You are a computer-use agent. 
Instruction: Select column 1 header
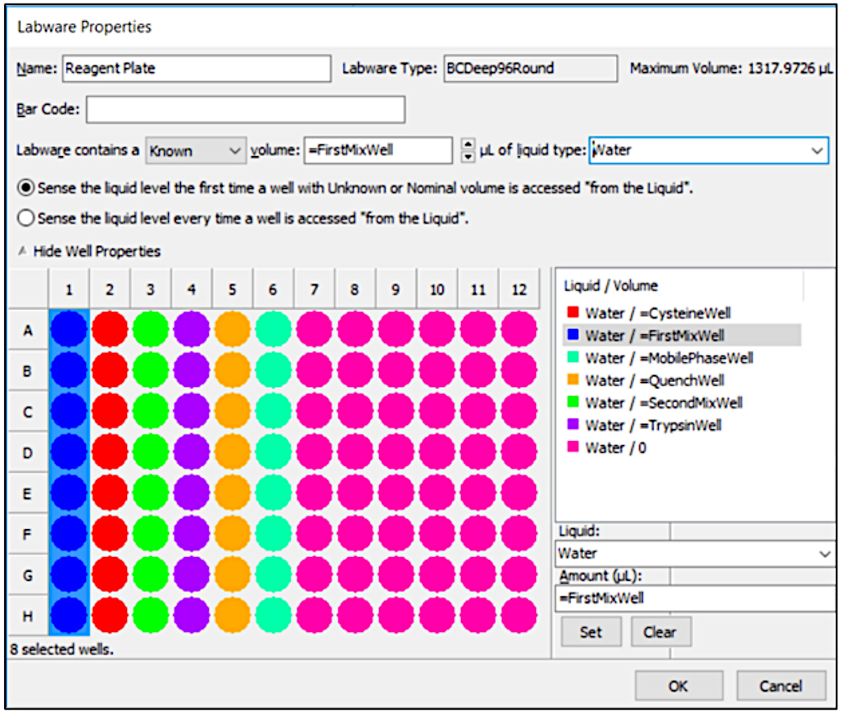click(x=69, y=289)
